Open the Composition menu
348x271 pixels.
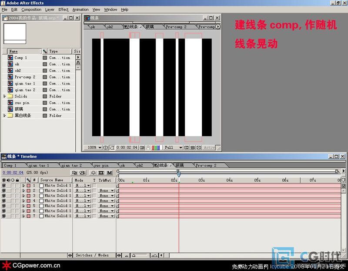click(31, 10)
